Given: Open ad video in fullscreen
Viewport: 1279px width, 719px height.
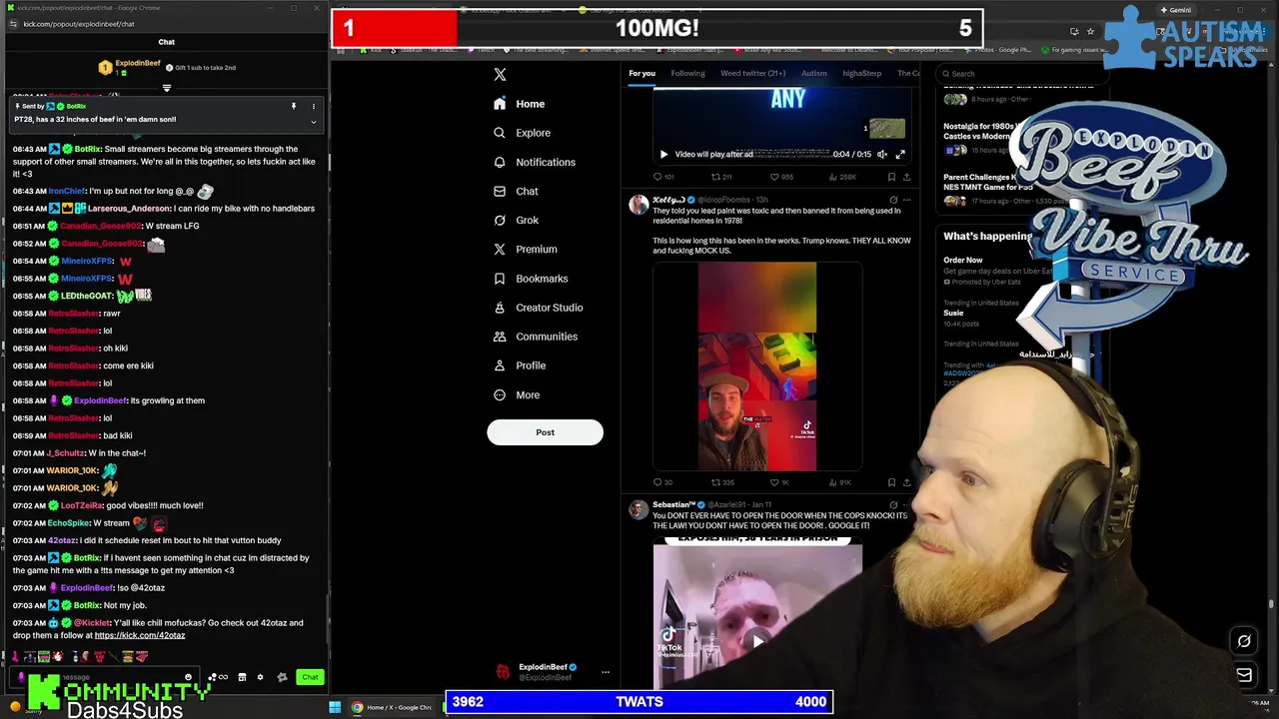Looking at the screenshot, I should pos(899,154).
